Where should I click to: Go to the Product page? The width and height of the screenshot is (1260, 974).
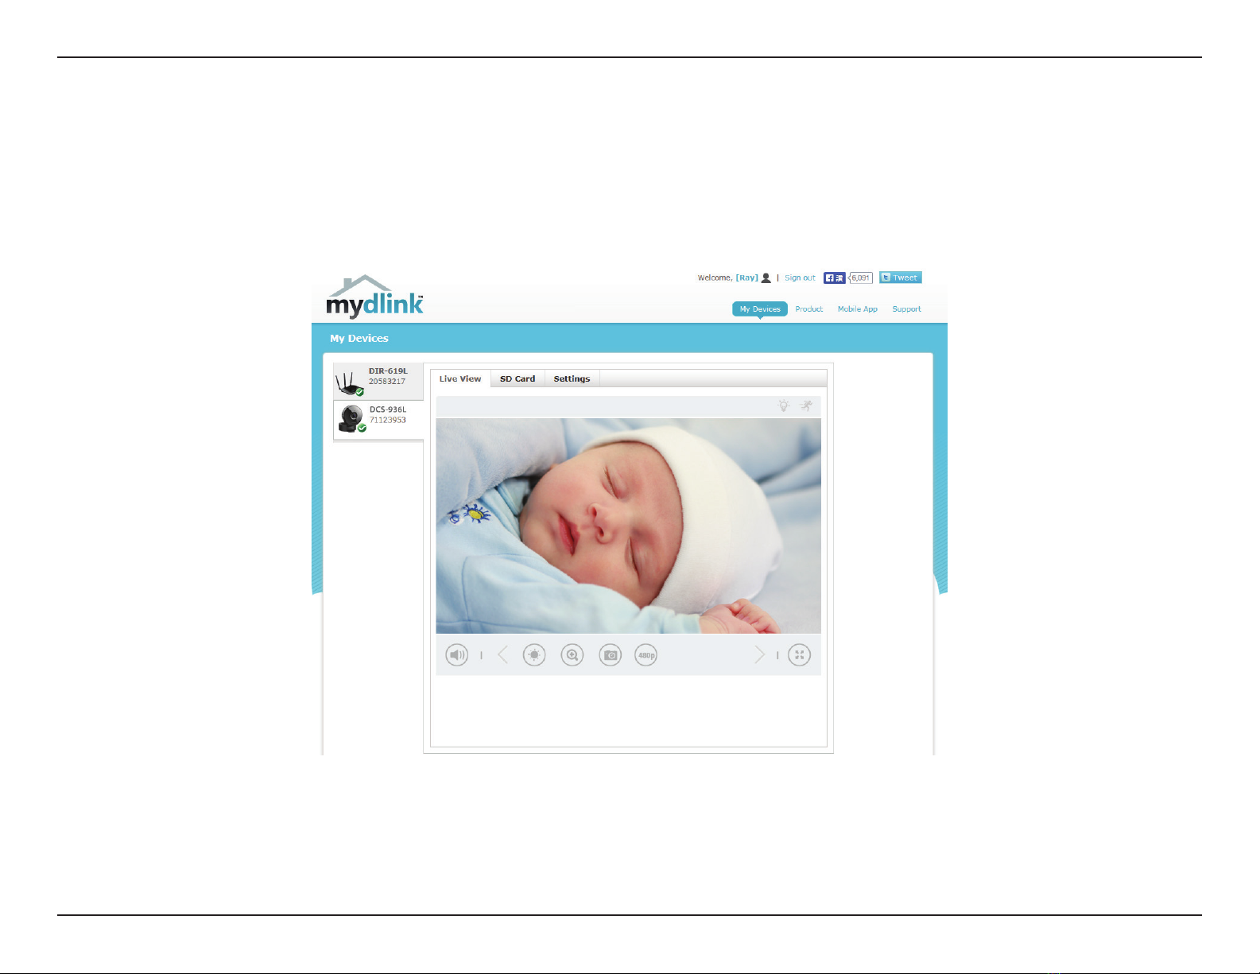(809, 308)
